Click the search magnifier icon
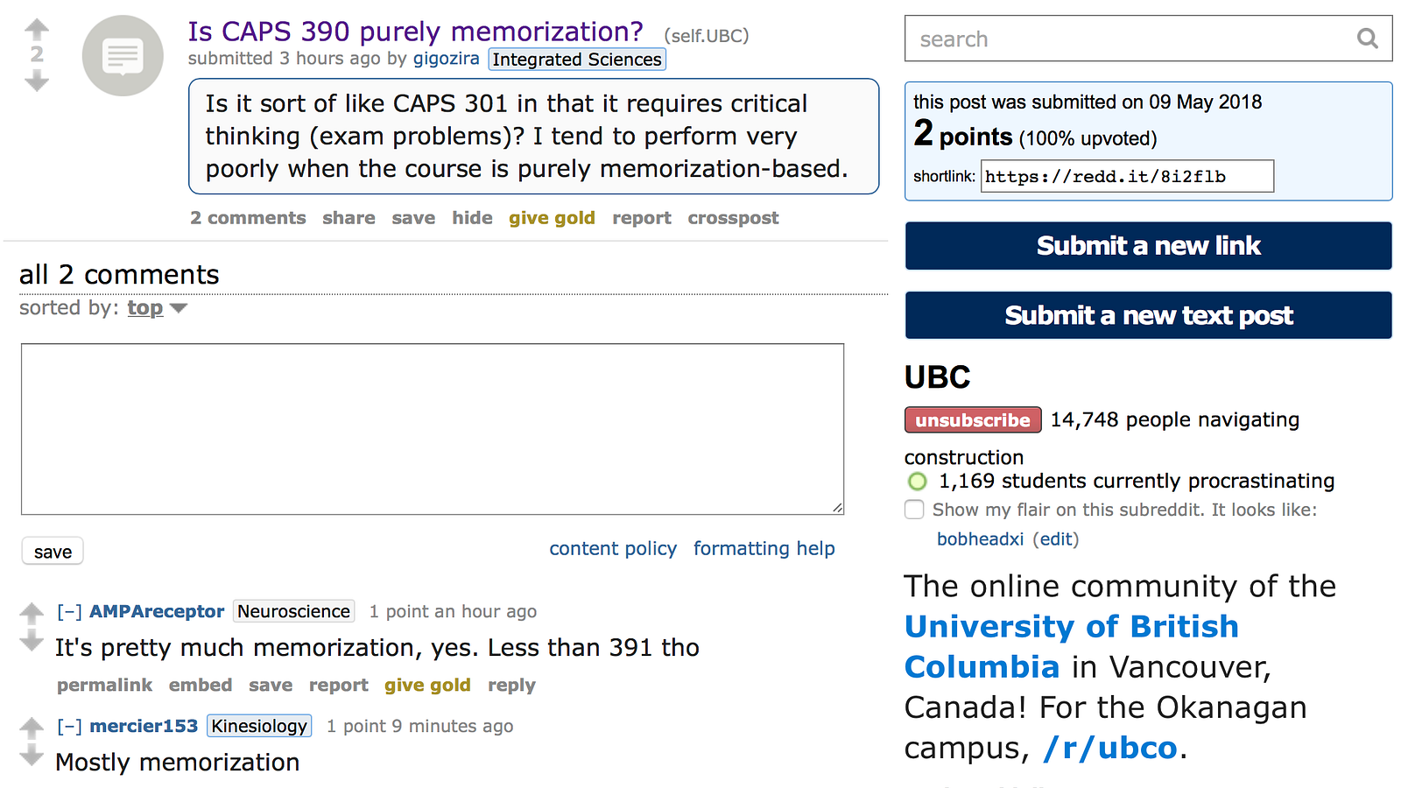Viewport: 1401px width, 788px height. [x=1367, y=39]
